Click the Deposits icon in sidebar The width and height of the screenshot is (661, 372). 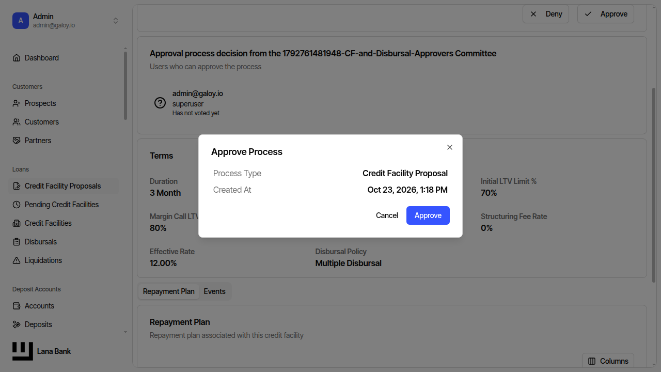point(17,324)
